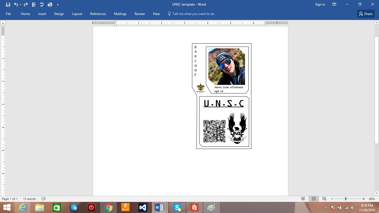Open Skype from the taskbar
The width and height of the screenshot is (379, 213).
click(177, 207)
